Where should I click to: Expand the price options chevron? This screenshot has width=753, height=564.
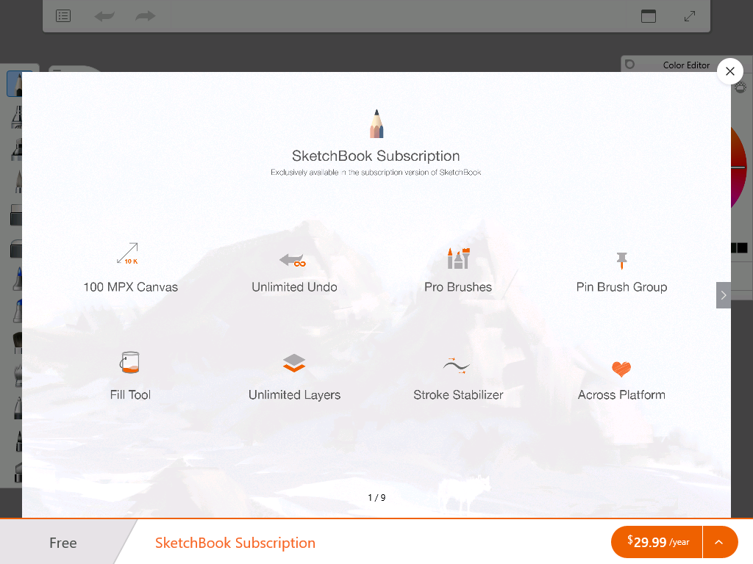click(x=719, y=542)
